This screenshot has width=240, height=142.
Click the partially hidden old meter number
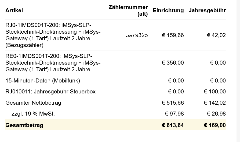pos(137,35)
